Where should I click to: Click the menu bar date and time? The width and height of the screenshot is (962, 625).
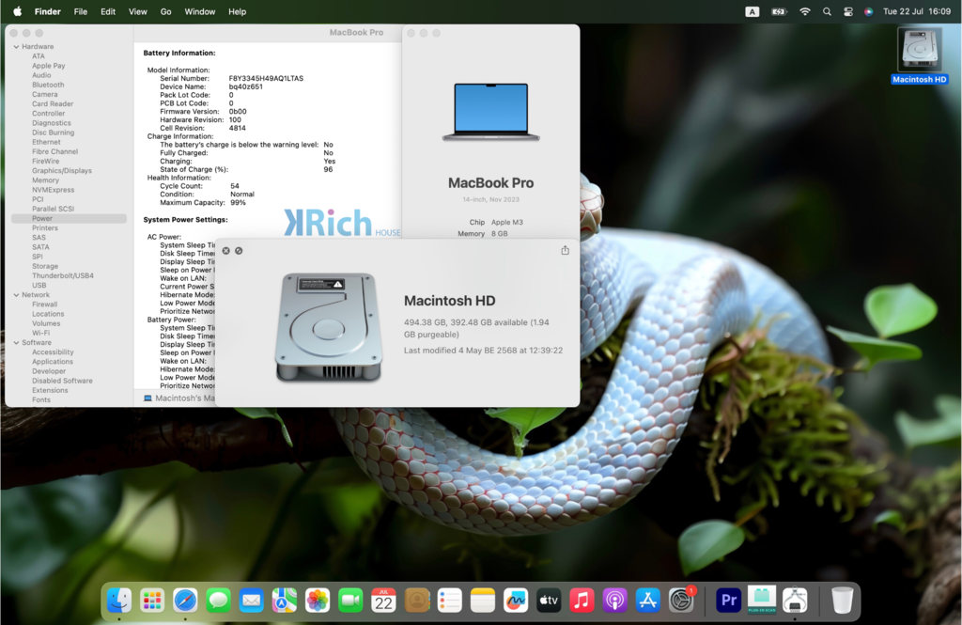click(x=917, y=11)
